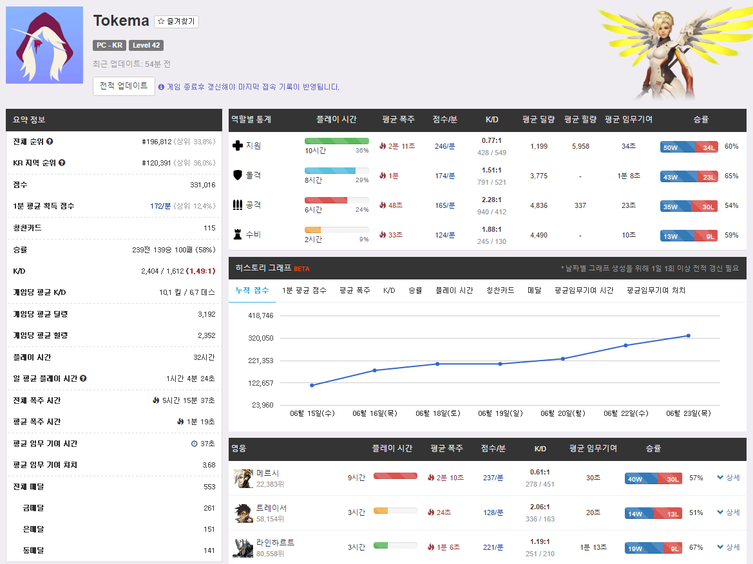Switch to the 승률 graph tab
Viewport: 753px width, 564px height.
(x=415, y=290)
